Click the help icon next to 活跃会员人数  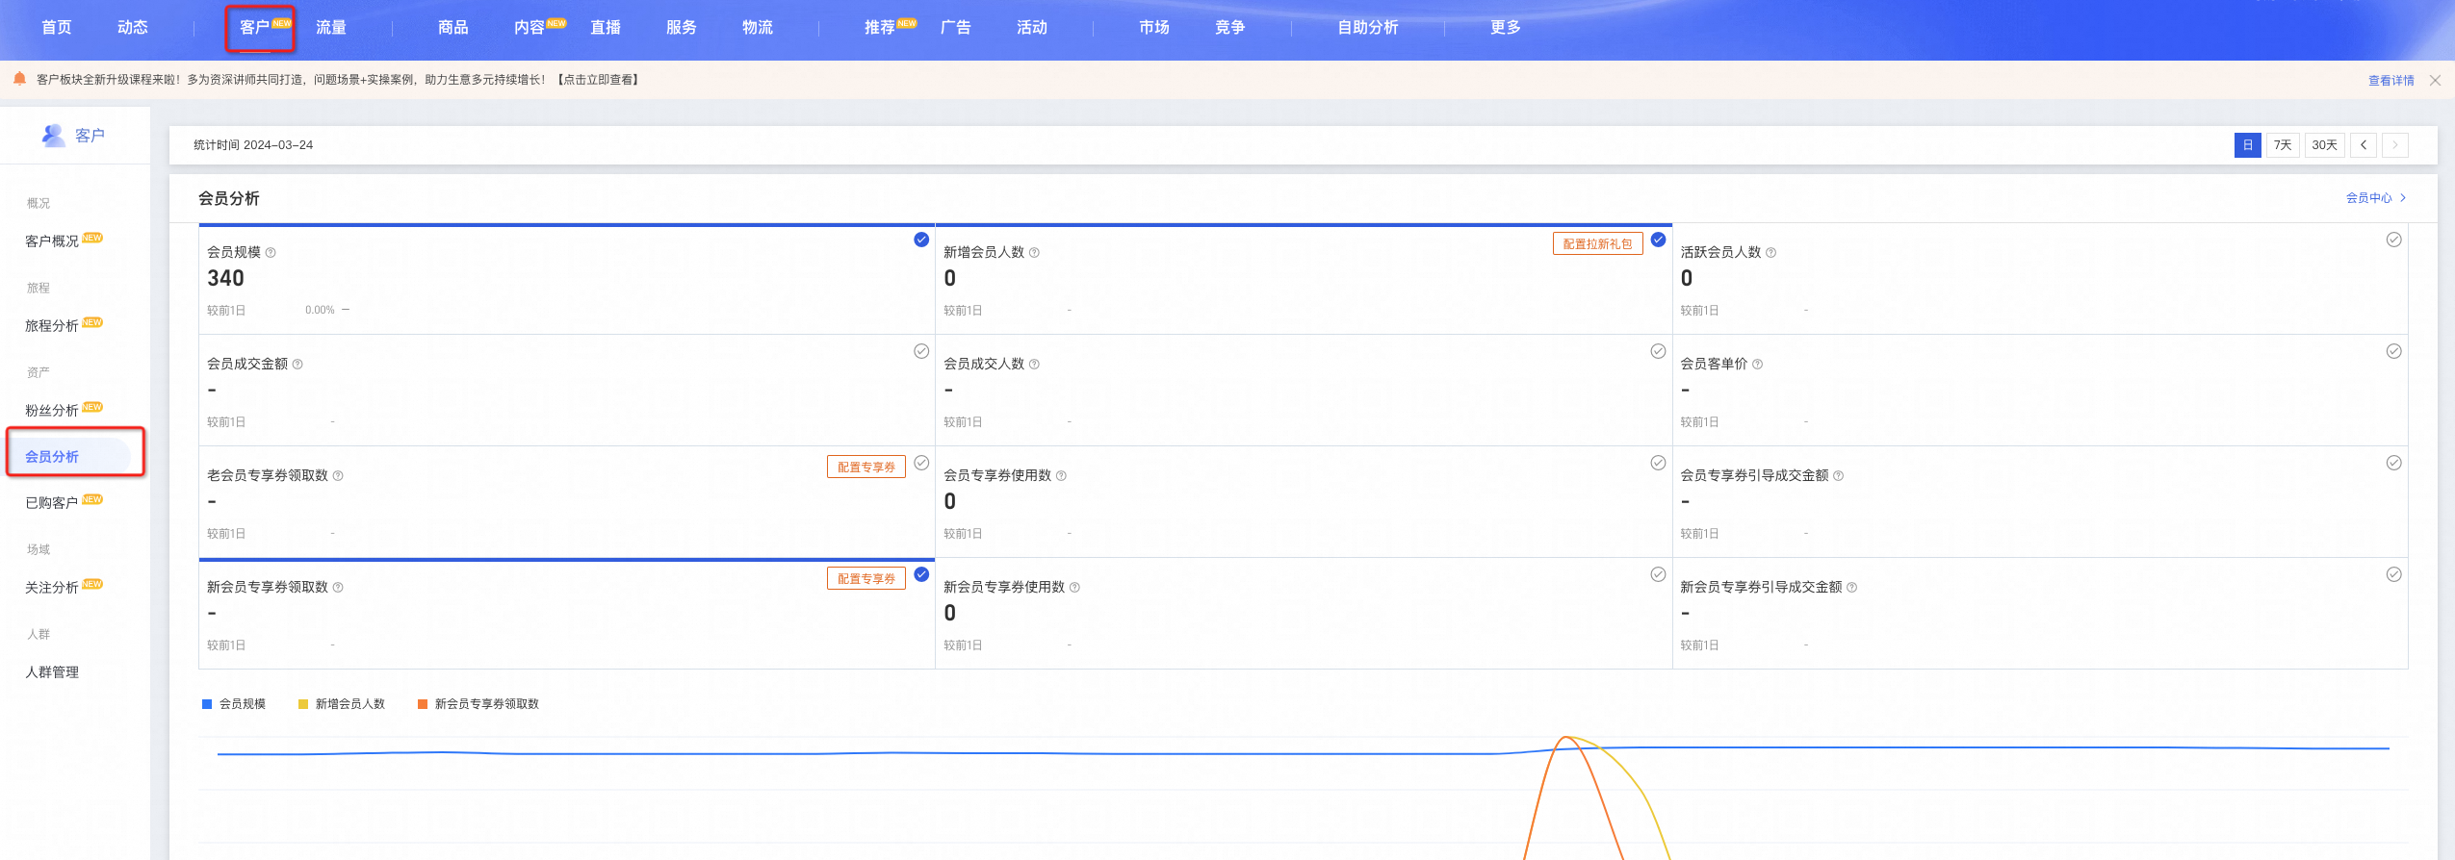pyautogui.click(x=1770, y=253)
